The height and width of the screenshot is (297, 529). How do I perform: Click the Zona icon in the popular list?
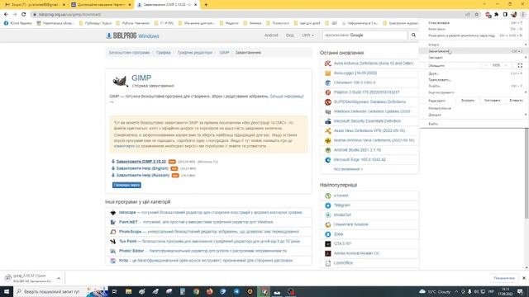(327, 234)
